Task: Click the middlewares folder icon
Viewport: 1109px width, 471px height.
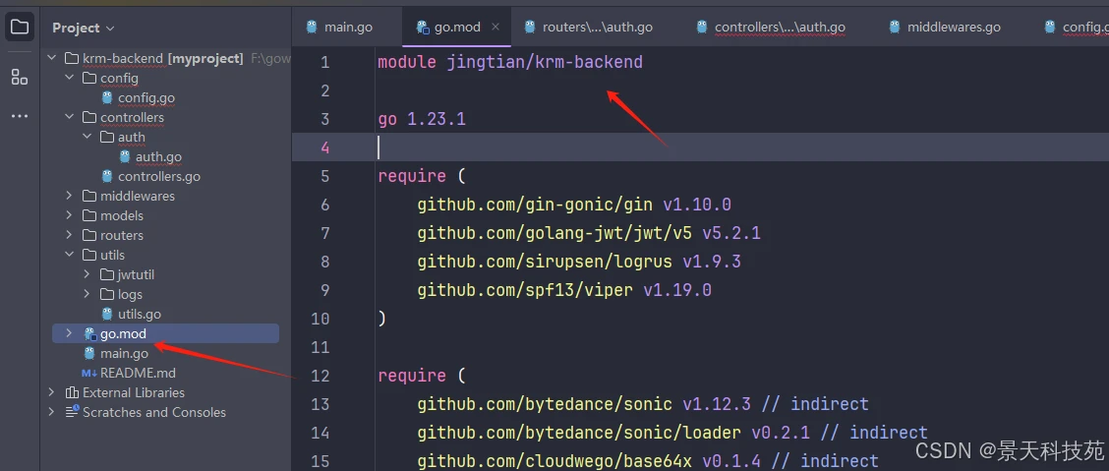Action: tap(89, 196)
